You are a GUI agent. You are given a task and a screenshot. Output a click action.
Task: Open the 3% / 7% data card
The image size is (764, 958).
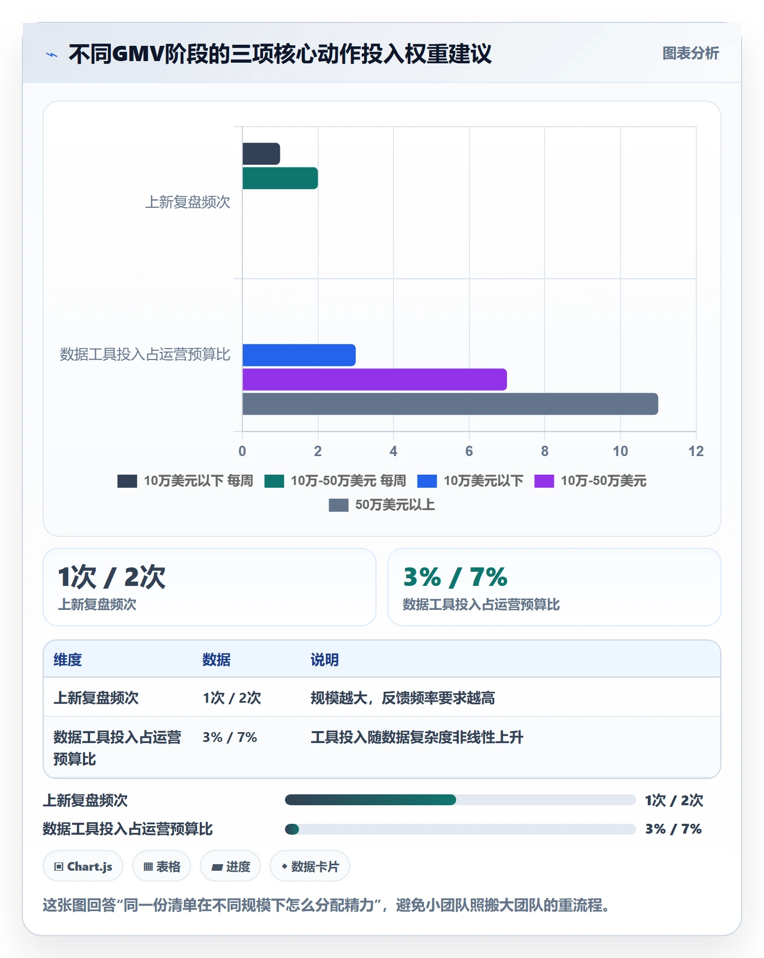pos(554,587)
